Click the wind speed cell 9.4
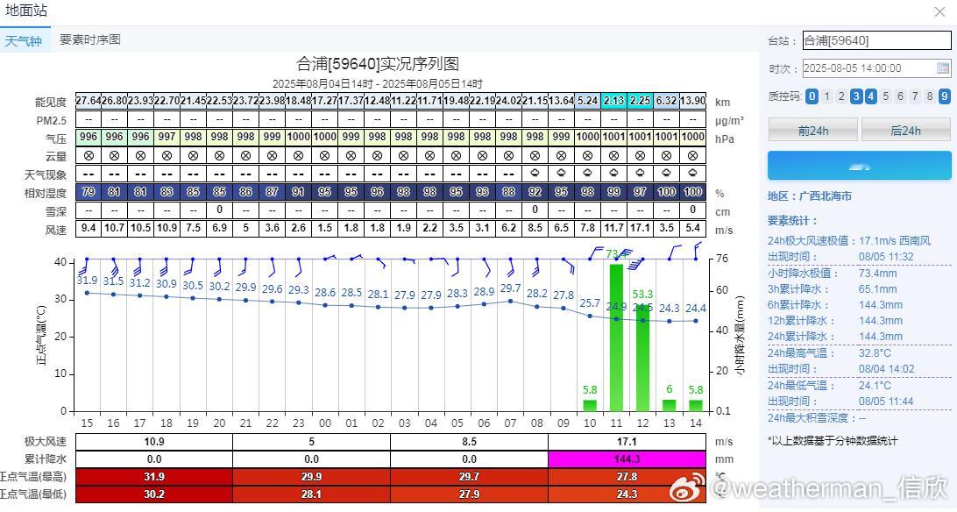 (x=89, y=228)
